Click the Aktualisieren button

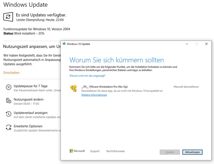tap(192, 152)
